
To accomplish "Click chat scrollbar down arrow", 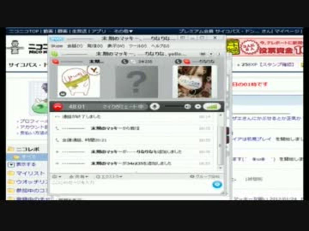I will (x=220, y=168).
